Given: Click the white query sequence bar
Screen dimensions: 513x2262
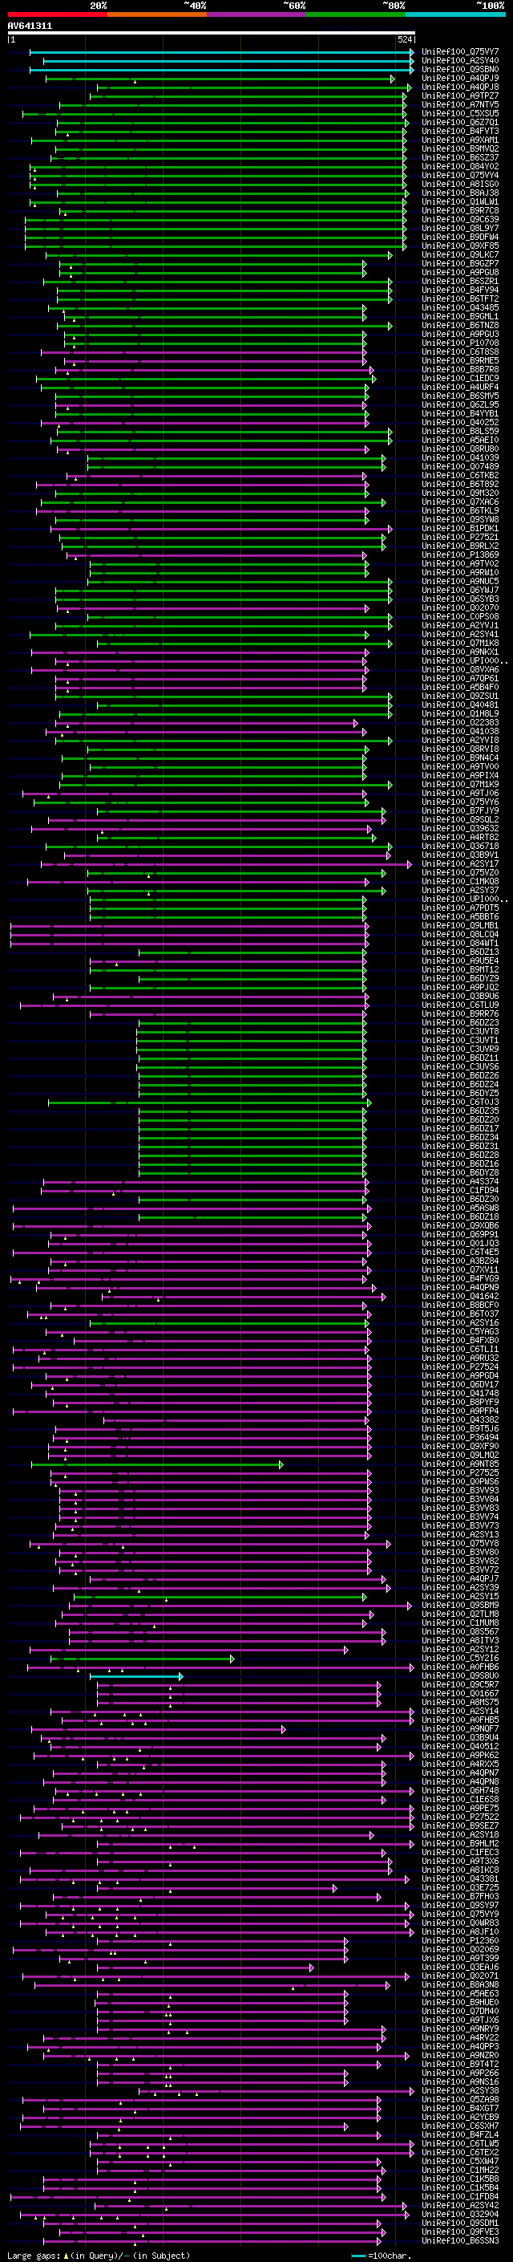Looking at the screenshot, I should [x=212, y=34].
